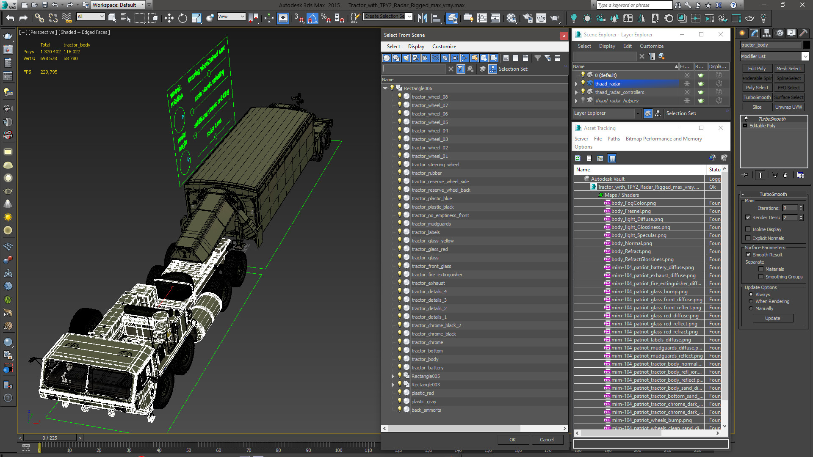Enable Explicit Normals checkbox
813x457 pixels.
[x=748, y=238]
